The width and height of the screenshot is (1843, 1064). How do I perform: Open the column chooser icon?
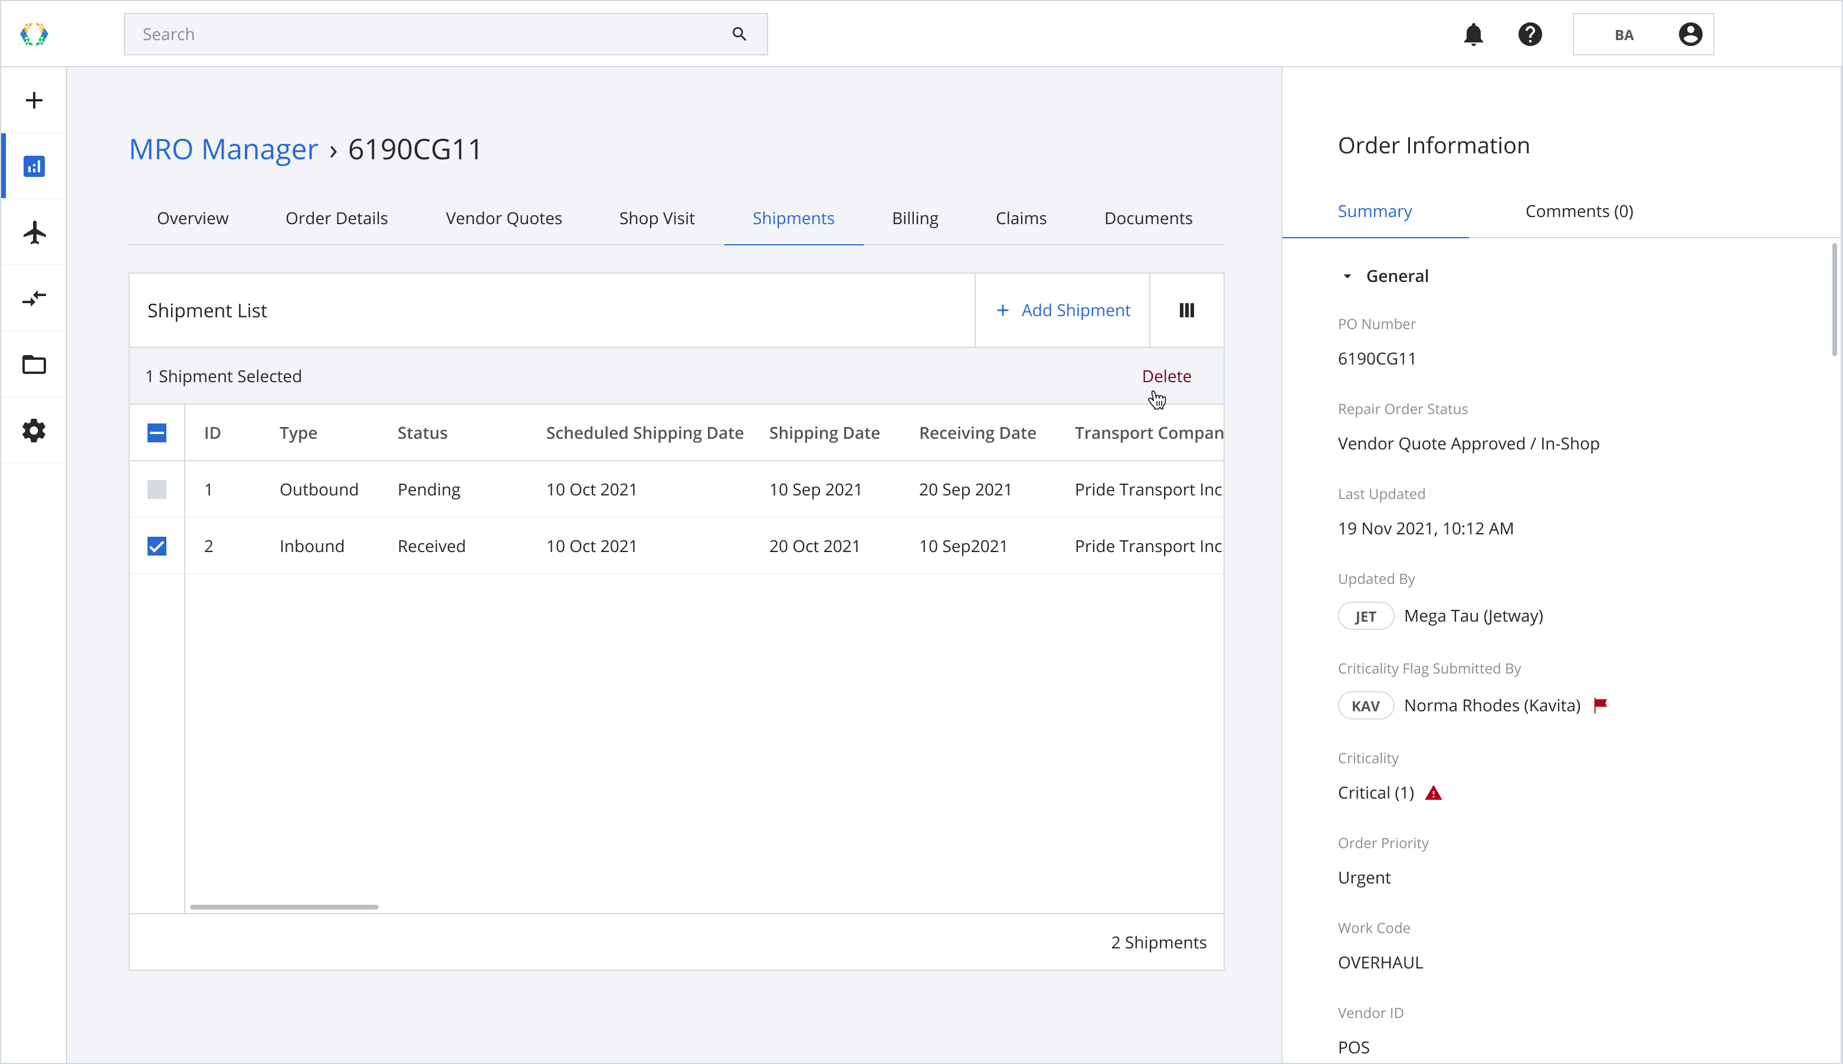(x=1187, y=311)
